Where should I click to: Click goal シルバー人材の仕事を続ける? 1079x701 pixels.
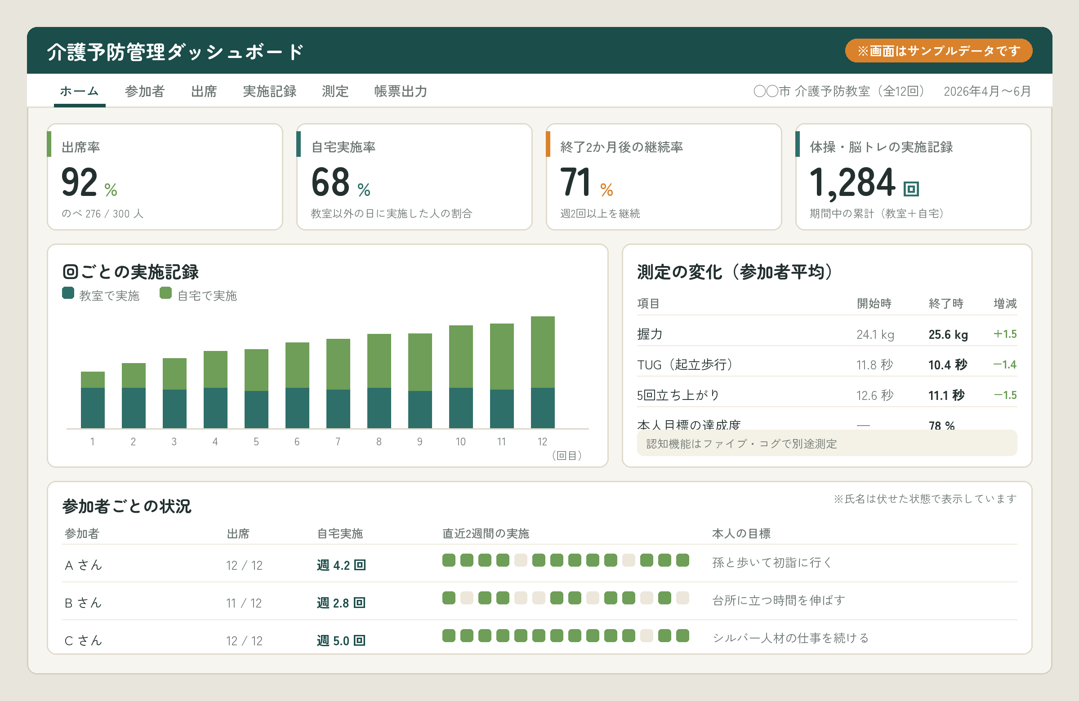791,638
